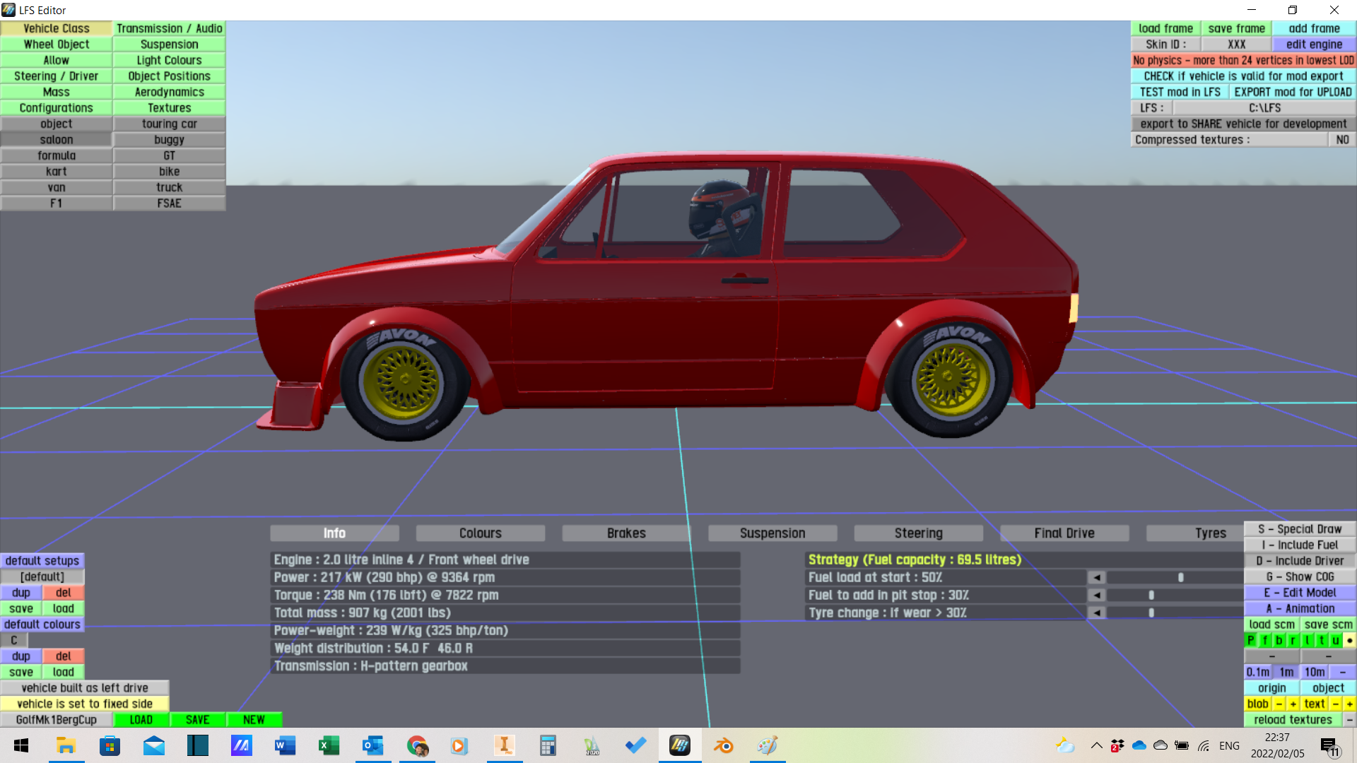Open the Transmission / Audio section

point(169,28)
